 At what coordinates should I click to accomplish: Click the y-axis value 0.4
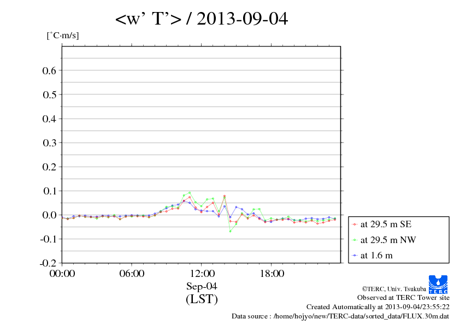point(49,119)
